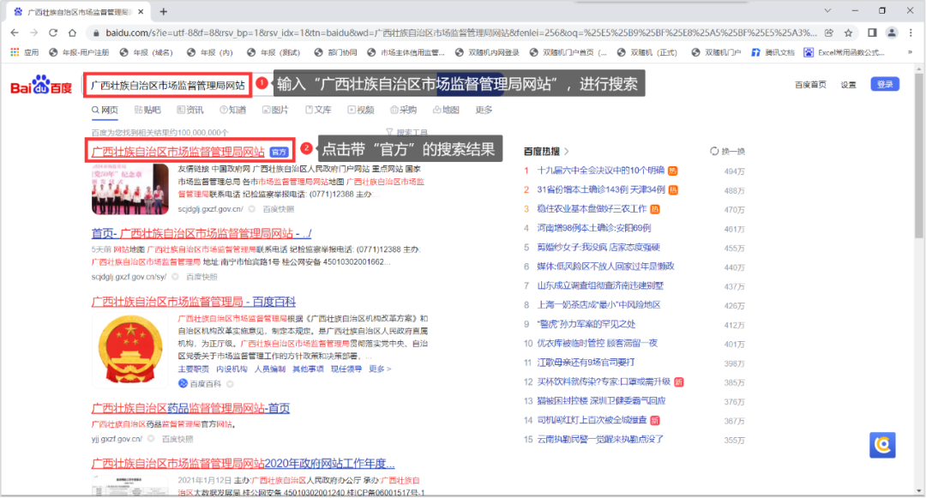
Task: Open hot search 十九届六中全会决议中的10个明确
Action: pyautogui.click(x=600, y=171)
